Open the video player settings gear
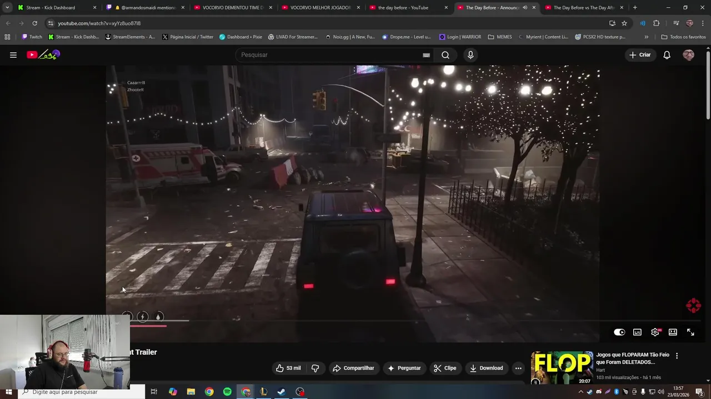711x399 pixels. point(655,332)
